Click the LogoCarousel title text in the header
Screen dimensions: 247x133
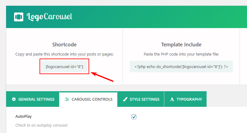tap(49, 17)
